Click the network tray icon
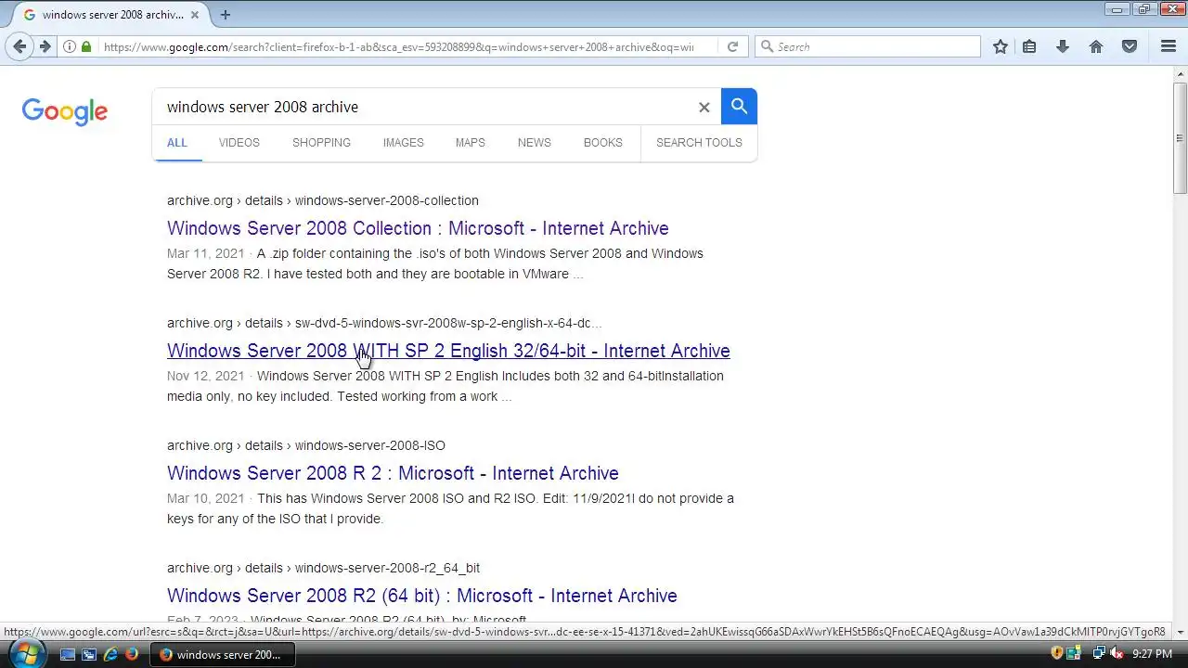 tap(1098, 654)
